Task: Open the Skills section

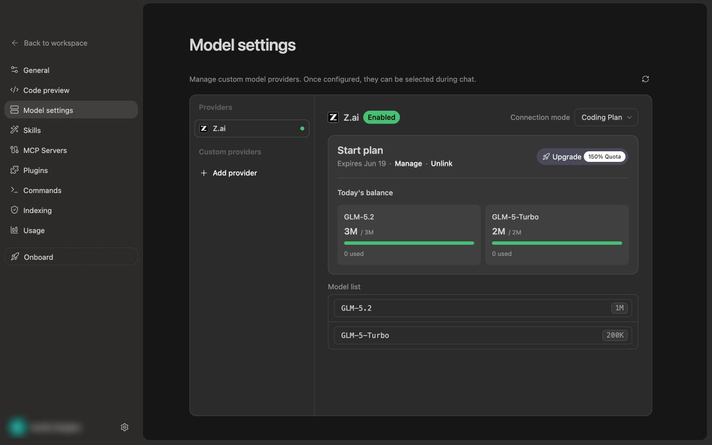Action: pos(71,130)
